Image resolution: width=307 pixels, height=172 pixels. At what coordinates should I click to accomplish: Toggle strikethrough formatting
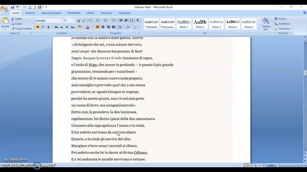[x=57, y=27]
